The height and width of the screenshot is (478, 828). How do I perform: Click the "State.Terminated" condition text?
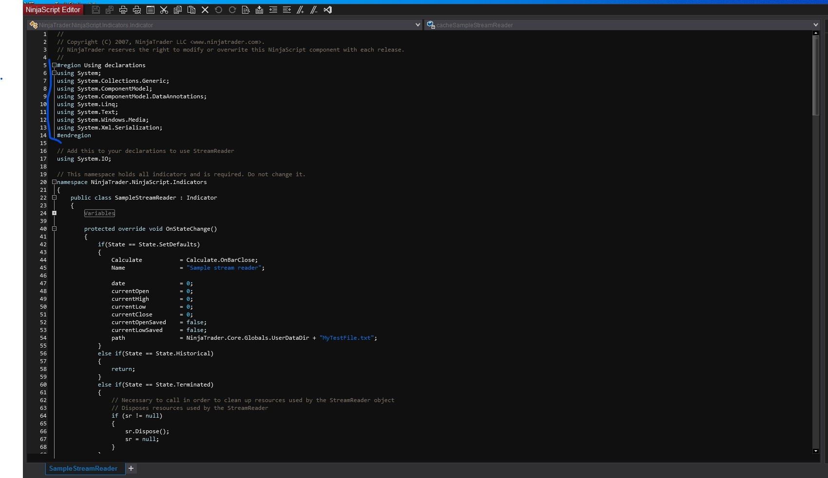click(183, 385)
